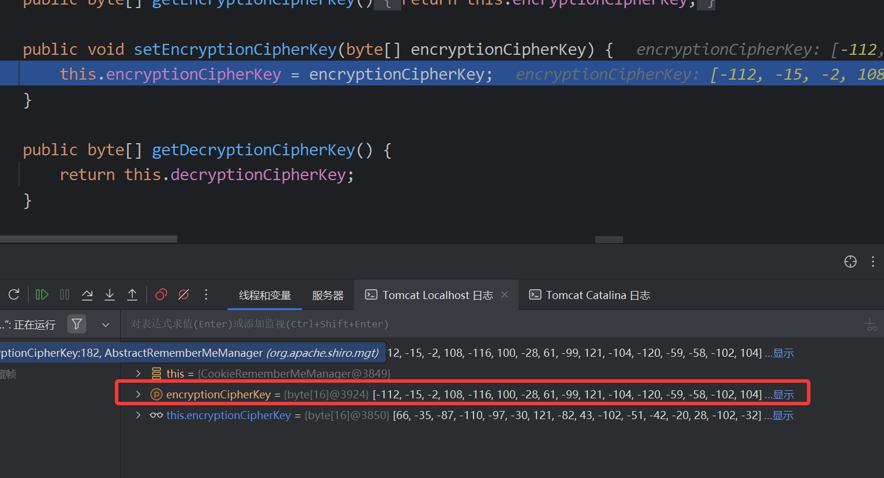Resume program execution
The width and height of the screenshot is (884, 478).
(42, 294)
